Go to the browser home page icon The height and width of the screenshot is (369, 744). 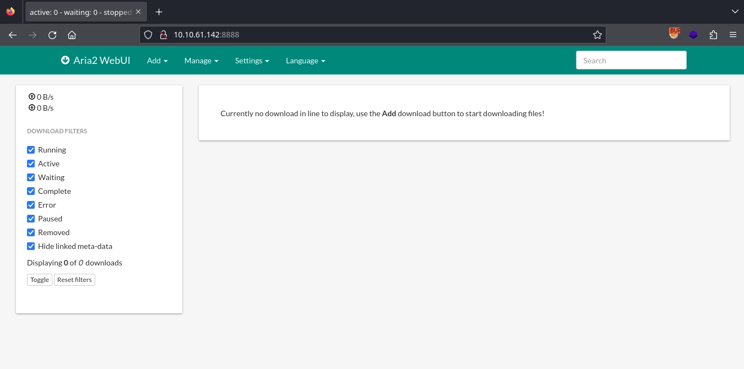click(x=72, y=35)
